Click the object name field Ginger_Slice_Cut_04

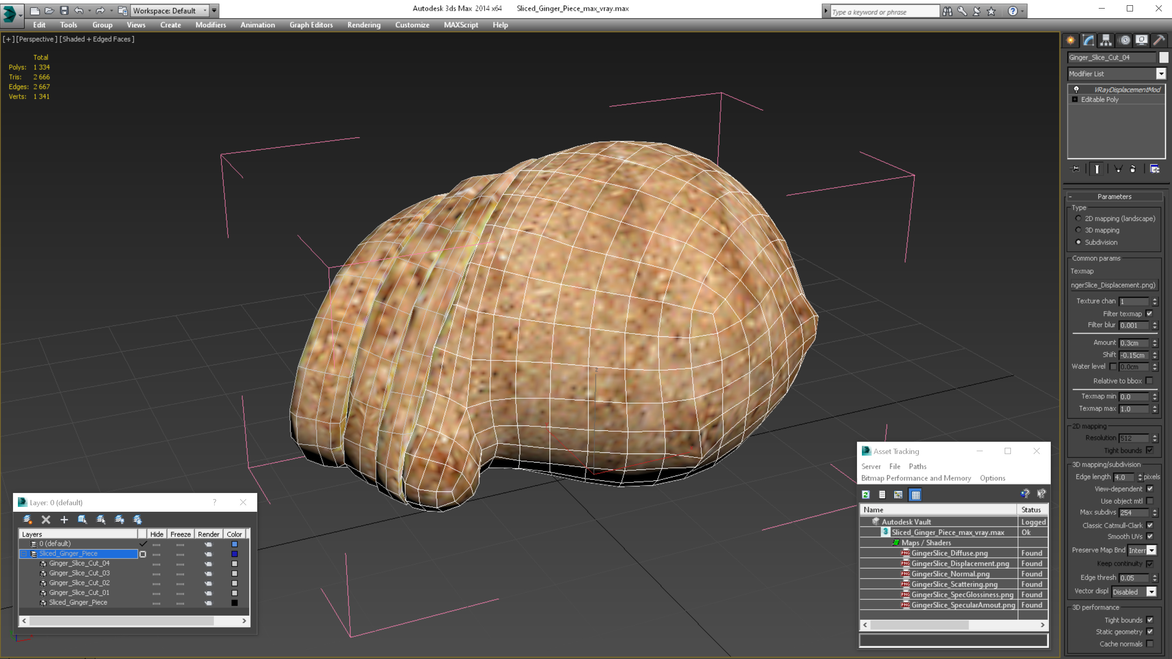(x=1111, y=57)
